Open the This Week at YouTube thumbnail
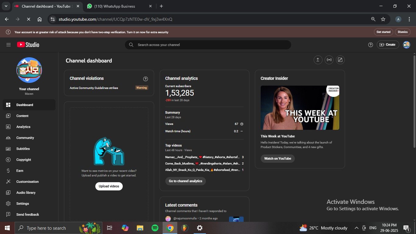416x234 pixels. coord(300,108)
